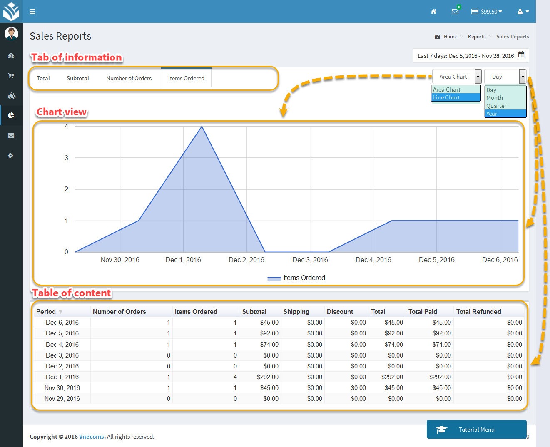
Task: Switch to the Total tab
Action: point(43,78)
